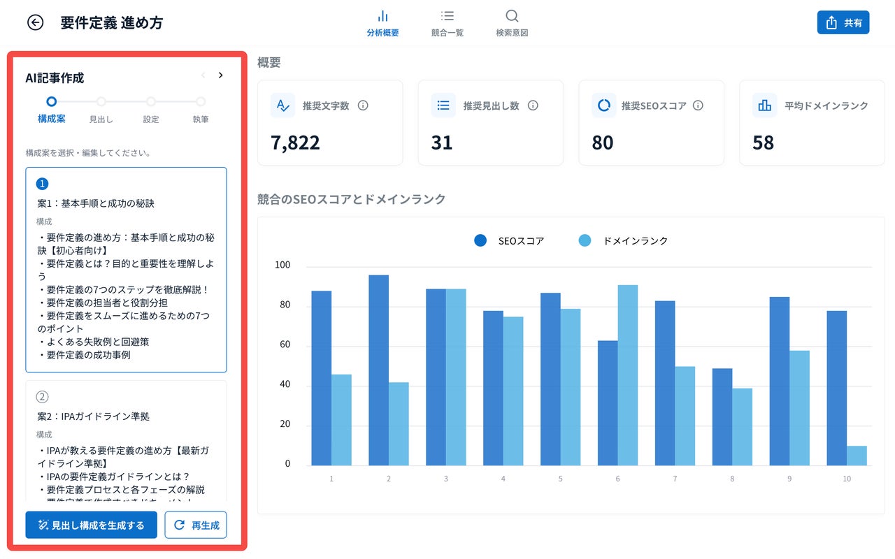Show info for 推奨見出し数

pos(533,106)
